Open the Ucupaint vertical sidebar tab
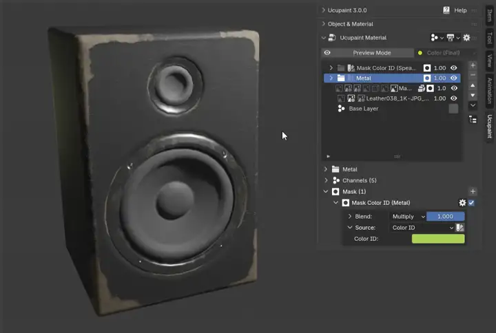Viewport: 496px width, 333px height. 490,126
